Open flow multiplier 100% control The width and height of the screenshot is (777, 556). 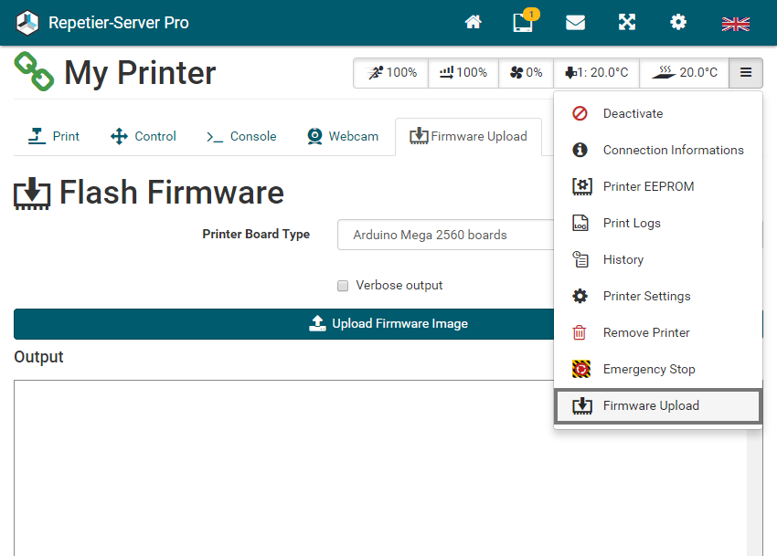[463, 73]
